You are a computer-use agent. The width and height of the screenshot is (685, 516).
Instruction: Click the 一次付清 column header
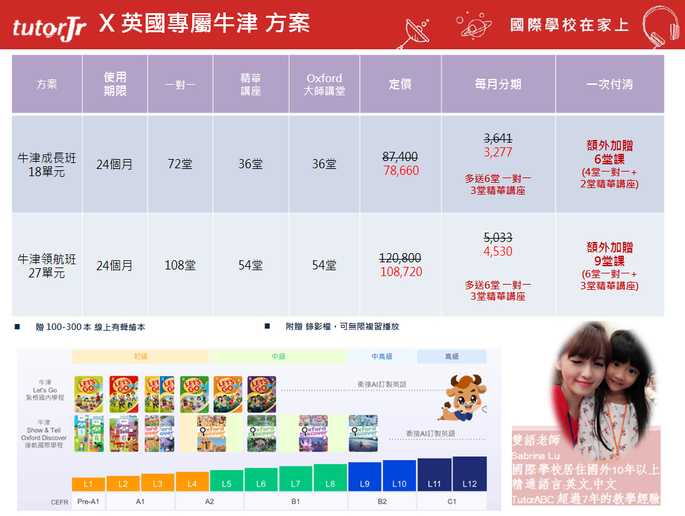609,84
